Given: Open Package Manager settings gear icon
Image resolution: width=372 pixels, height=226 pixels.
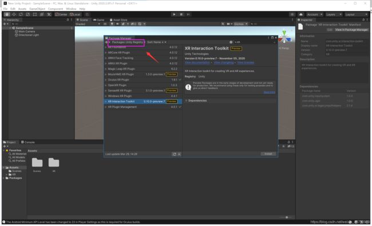Looking at the screenshot, I should (231, 42).
